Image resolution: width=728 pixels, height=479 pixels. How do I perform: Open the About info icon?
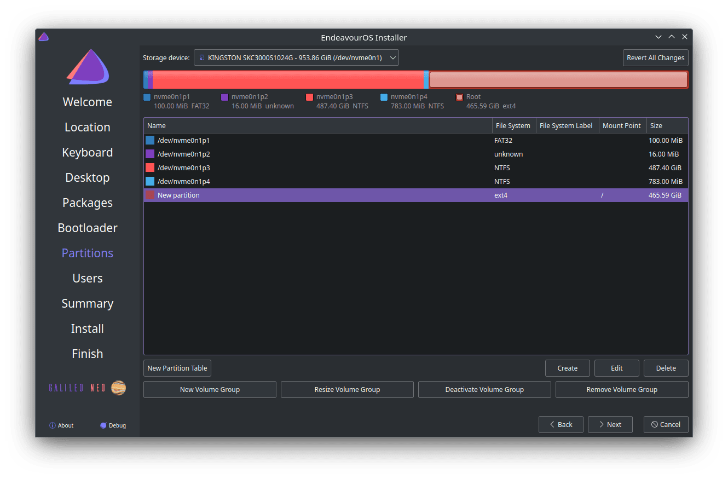(53, 425)
